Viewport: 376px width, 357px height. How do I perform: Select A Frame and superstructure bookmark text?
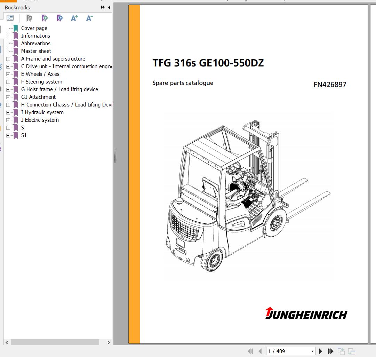(x=53, y=59)
